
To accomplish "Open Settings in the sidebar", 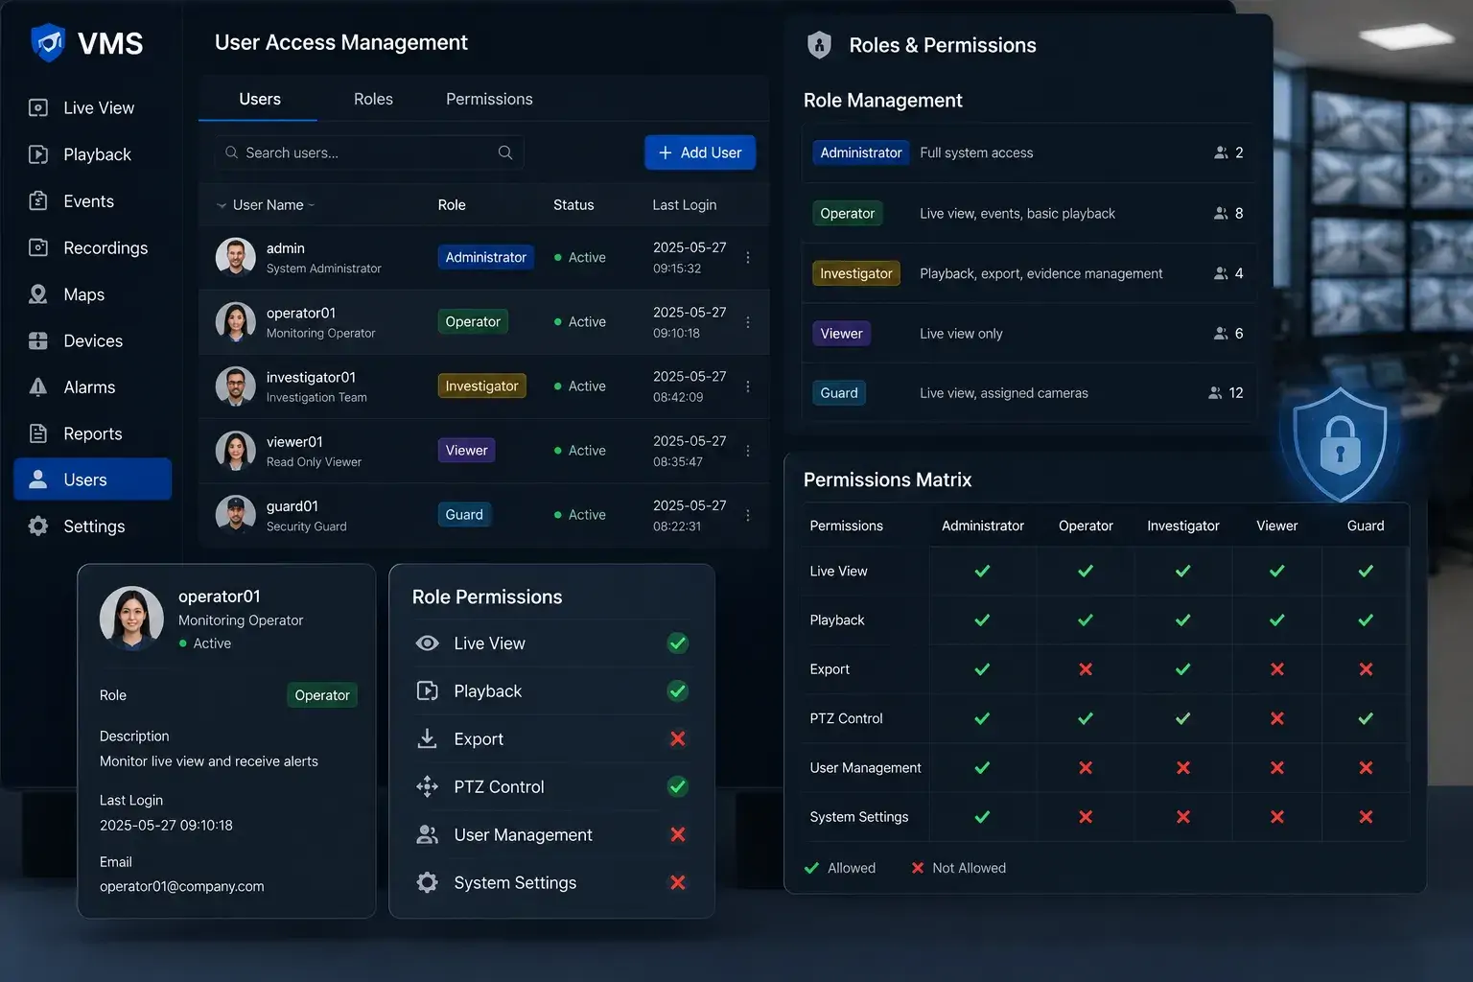I will [x=92, y=526].
